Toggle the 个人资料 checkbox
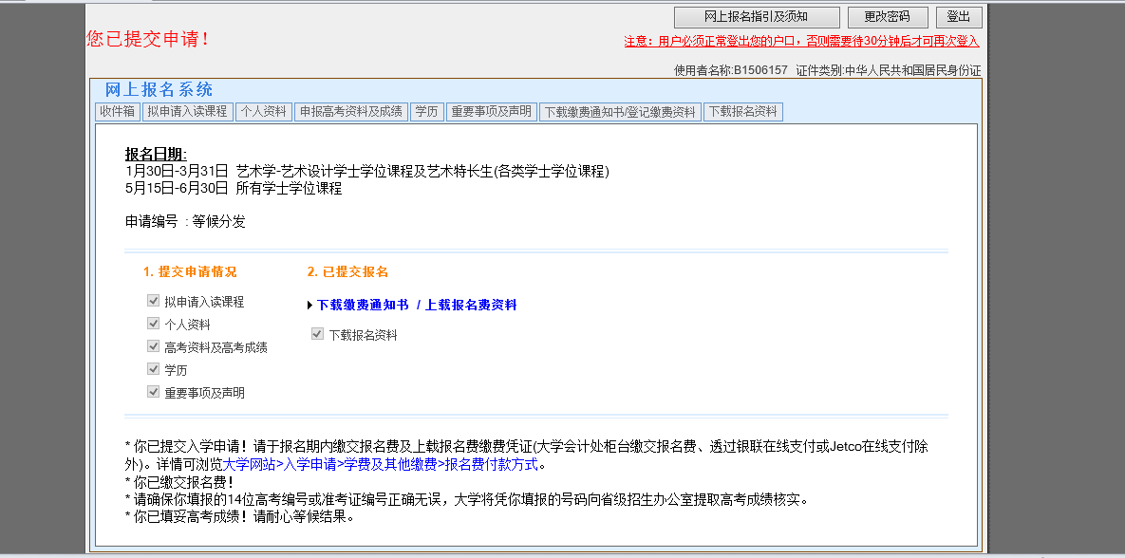 tap(153, 324)
